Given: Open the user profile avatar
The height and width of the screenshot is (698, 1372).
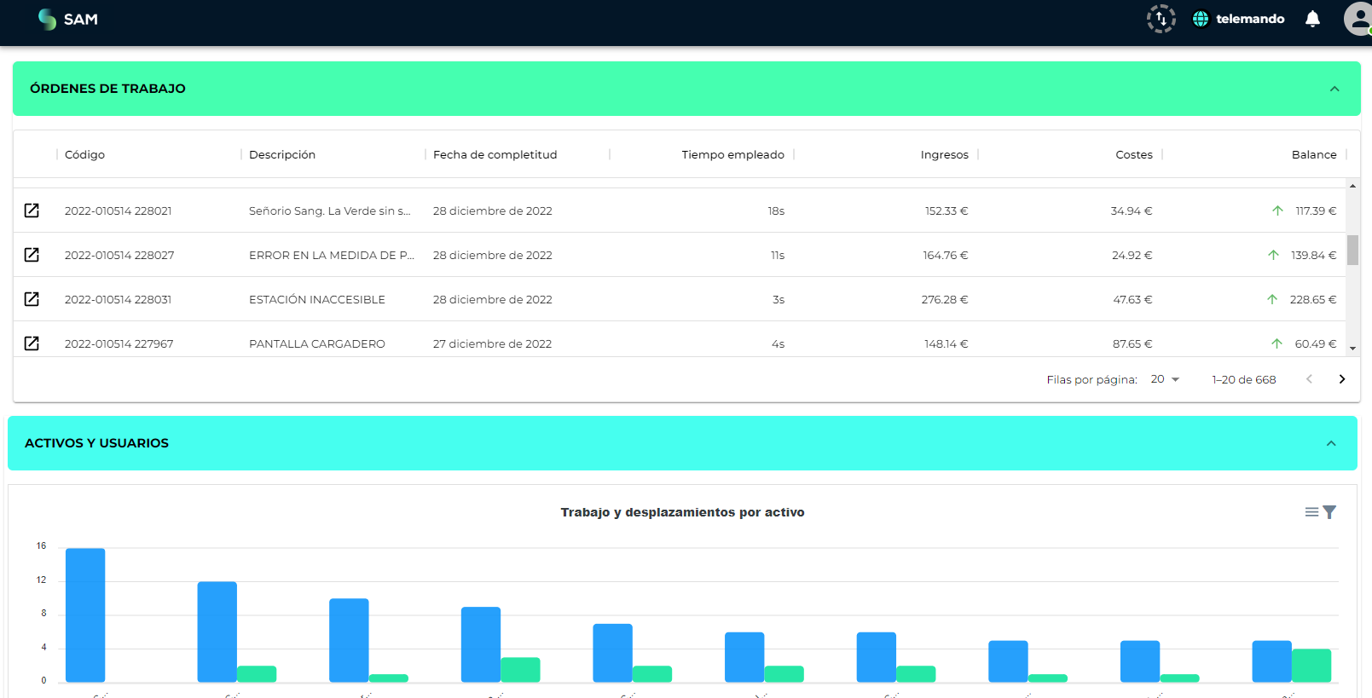Looking at the screenshot, I should coord(1358,19).
